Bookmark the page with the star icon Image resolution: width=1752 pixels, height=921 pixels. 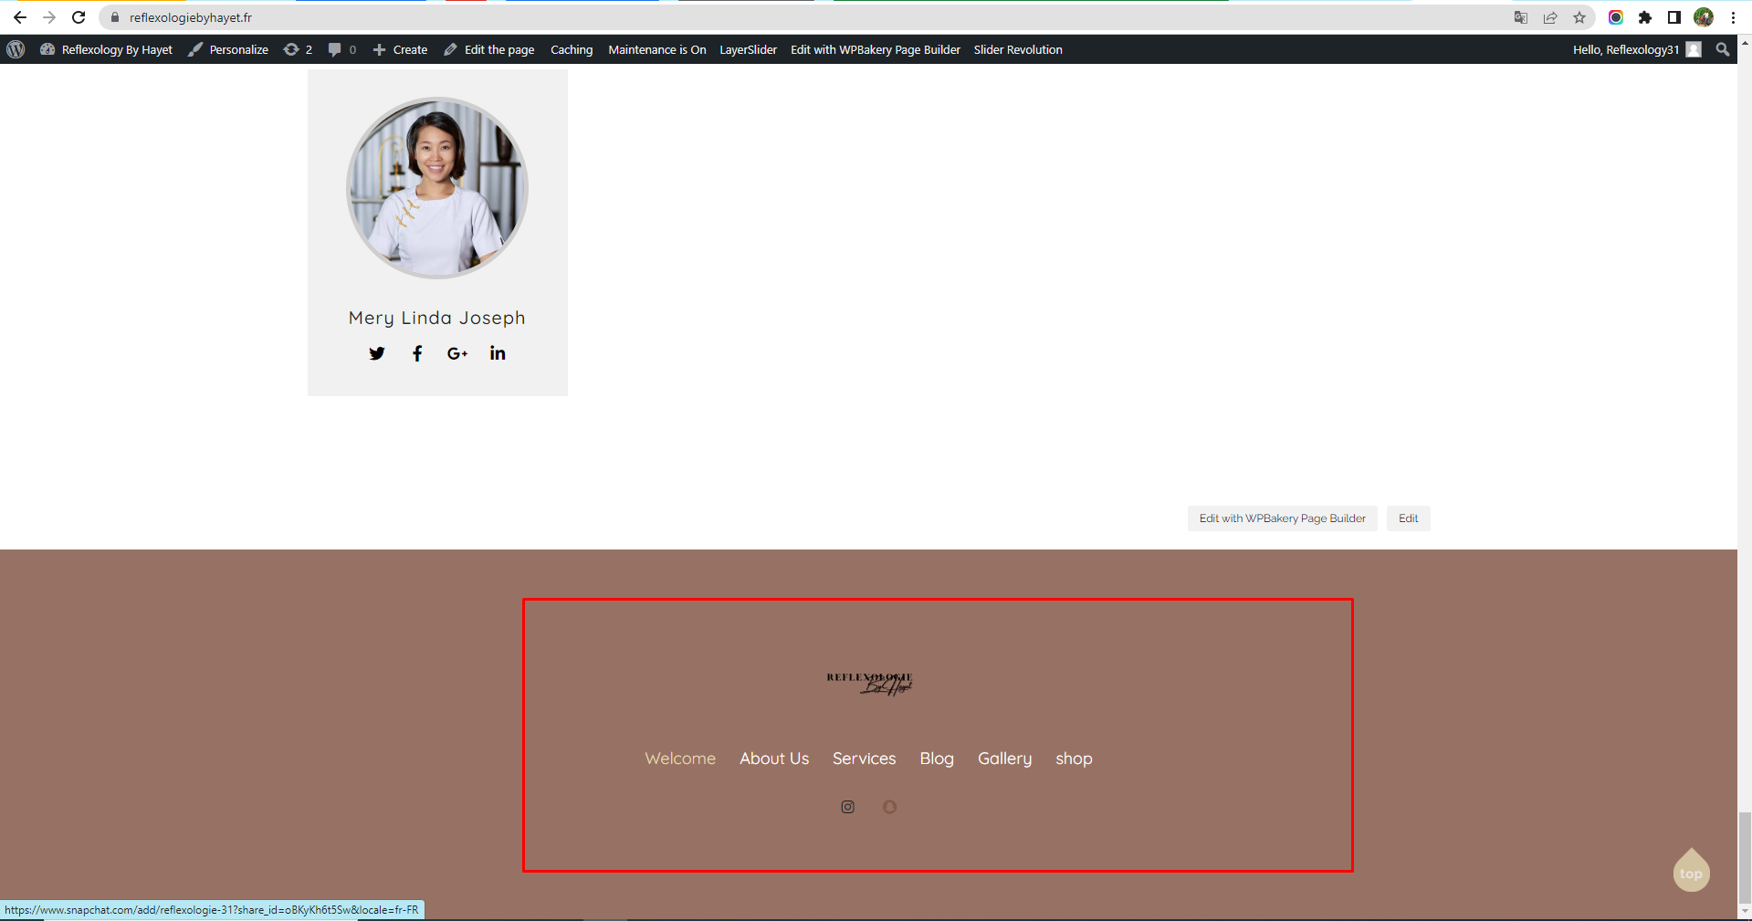click(1579, 17)
